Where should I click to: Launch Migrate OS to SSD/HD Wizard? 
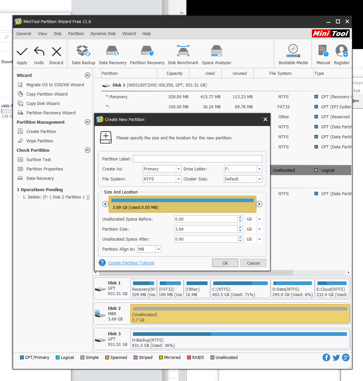51,85
